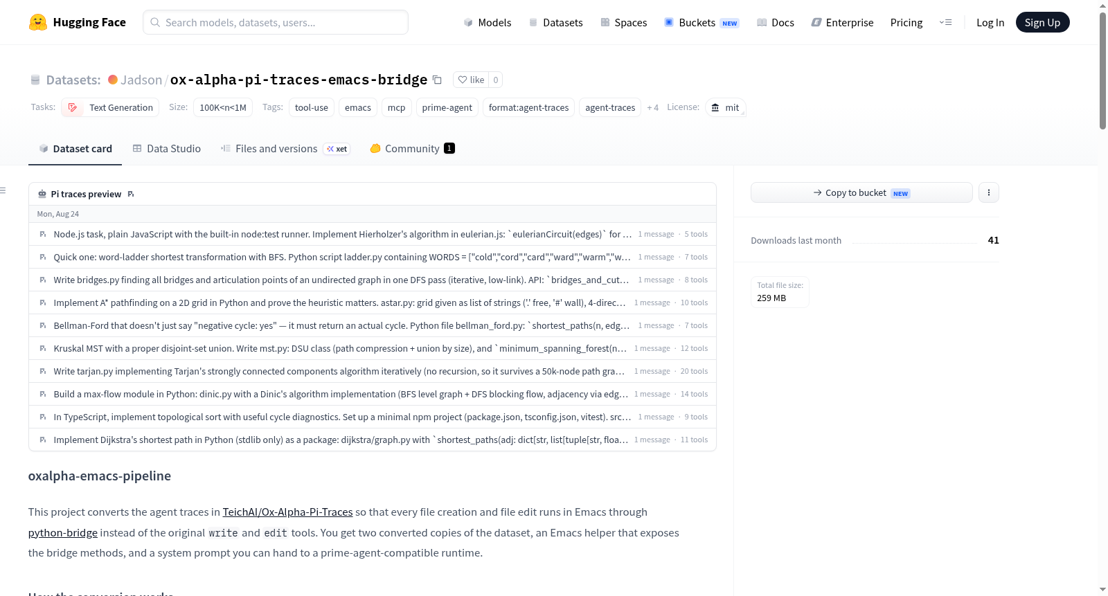Open Spaces from the navigation
1108x596 pixels.
point(623,22)
